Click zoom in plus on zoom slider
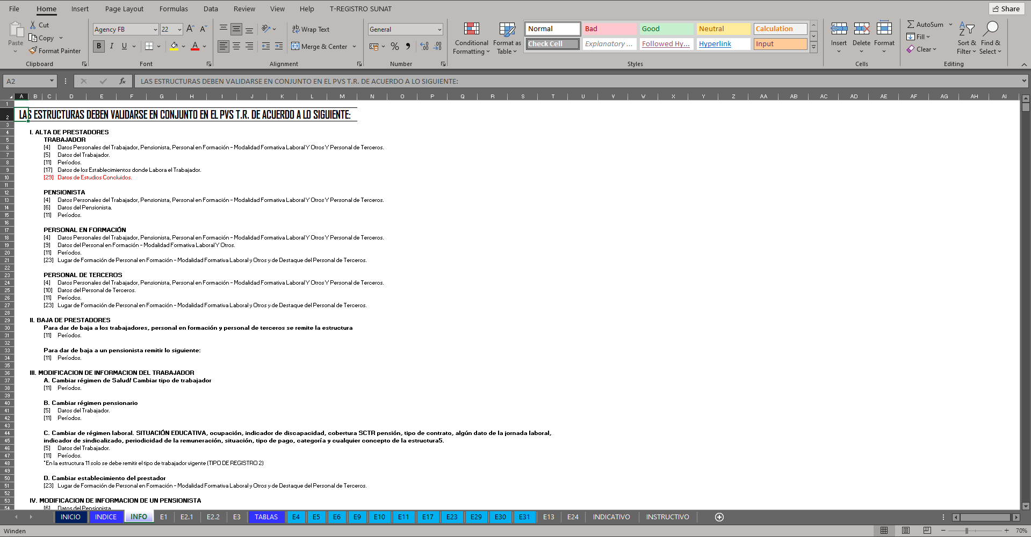1031x537 pixels. [x=1006, y=531]
